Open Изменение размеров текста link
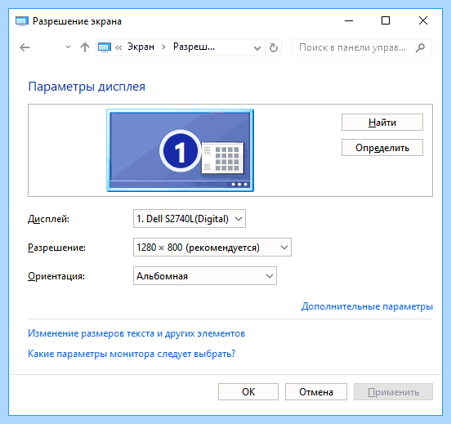 pos(136,333)
